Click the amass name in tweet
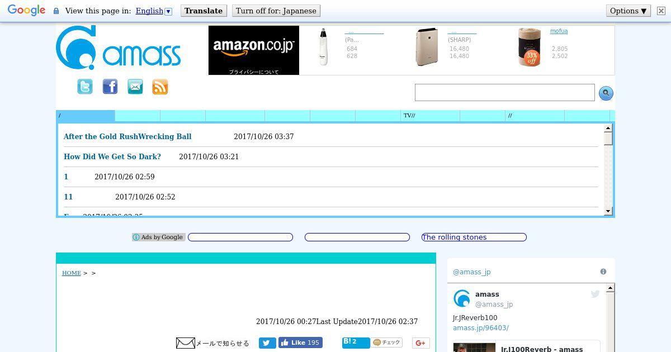 click(x=487, y=294)
